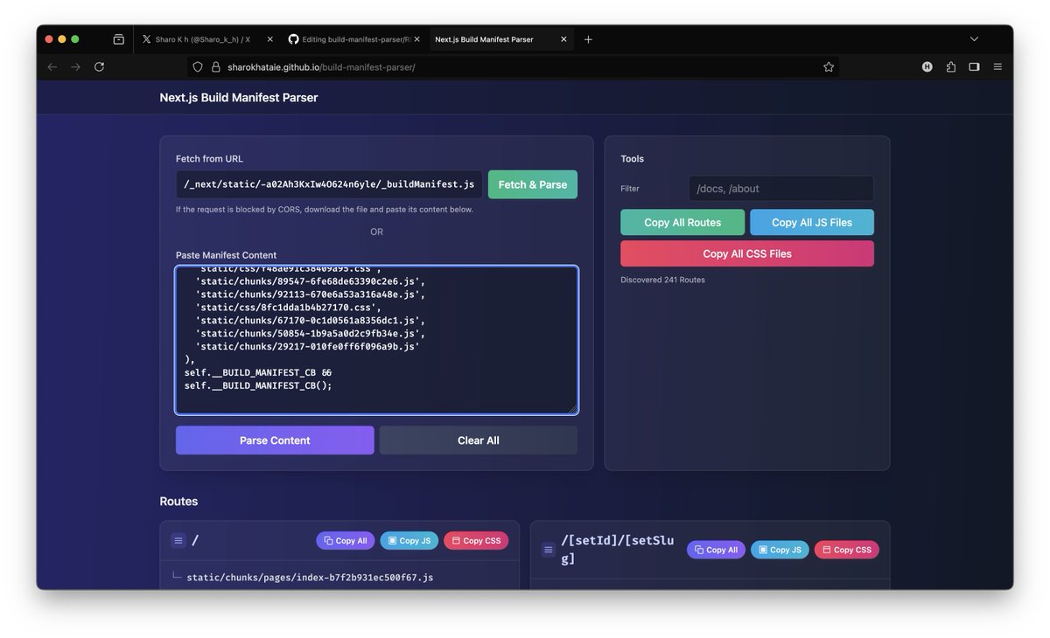Click the tab overview icon near the traffic lights

coord(119,39)
